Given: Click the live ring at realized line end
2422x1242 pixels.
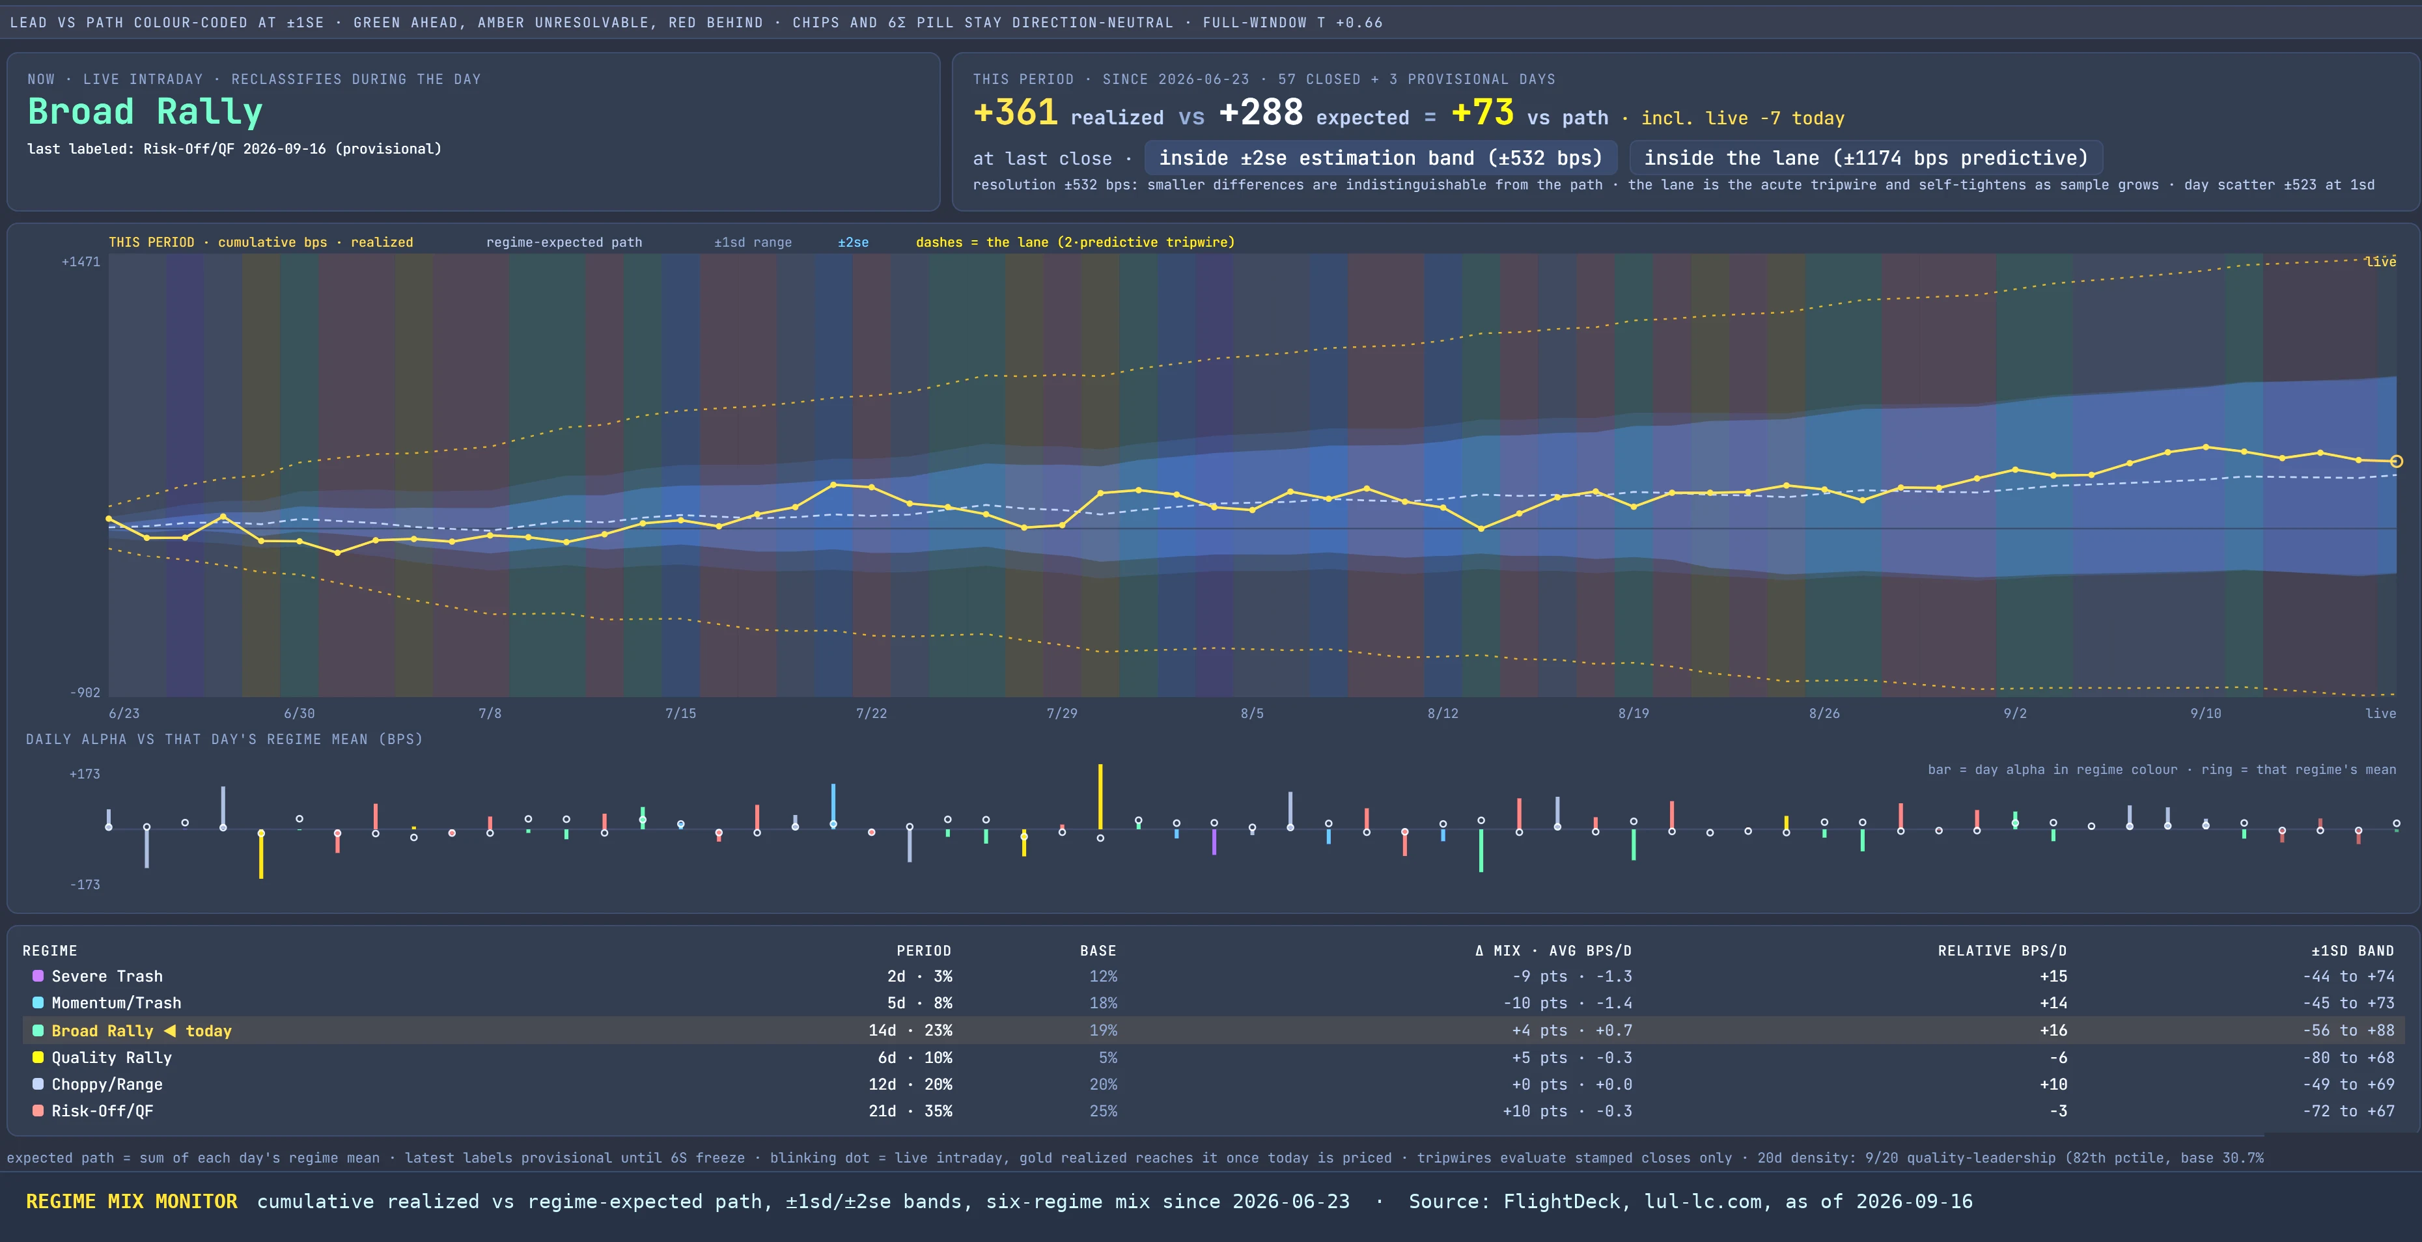Looking at the screenshot, I should 2396,461.
